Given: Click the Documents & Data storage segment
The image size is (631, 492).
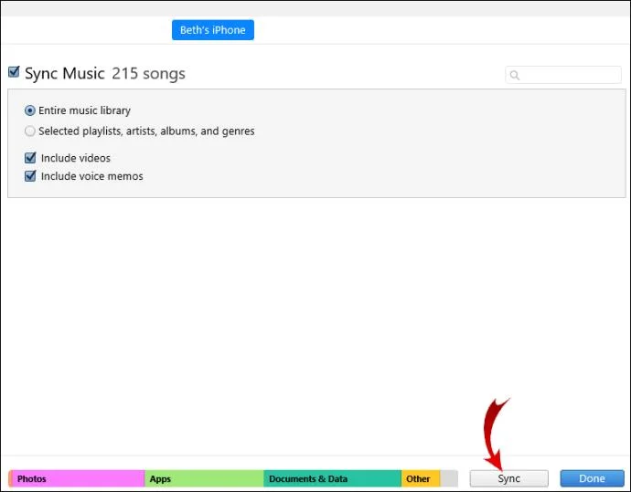Looking at the screenshot, I should point(332,478).
